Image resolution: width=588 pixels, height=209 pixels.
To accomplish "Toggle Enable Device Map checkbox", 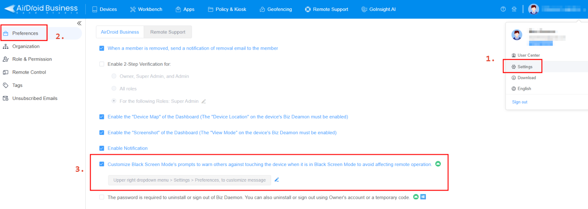I will point(102,117).
